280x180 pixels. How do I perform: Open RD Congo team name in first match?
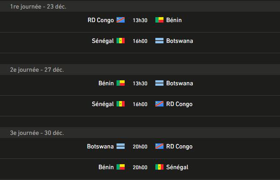tap(101, 20)
